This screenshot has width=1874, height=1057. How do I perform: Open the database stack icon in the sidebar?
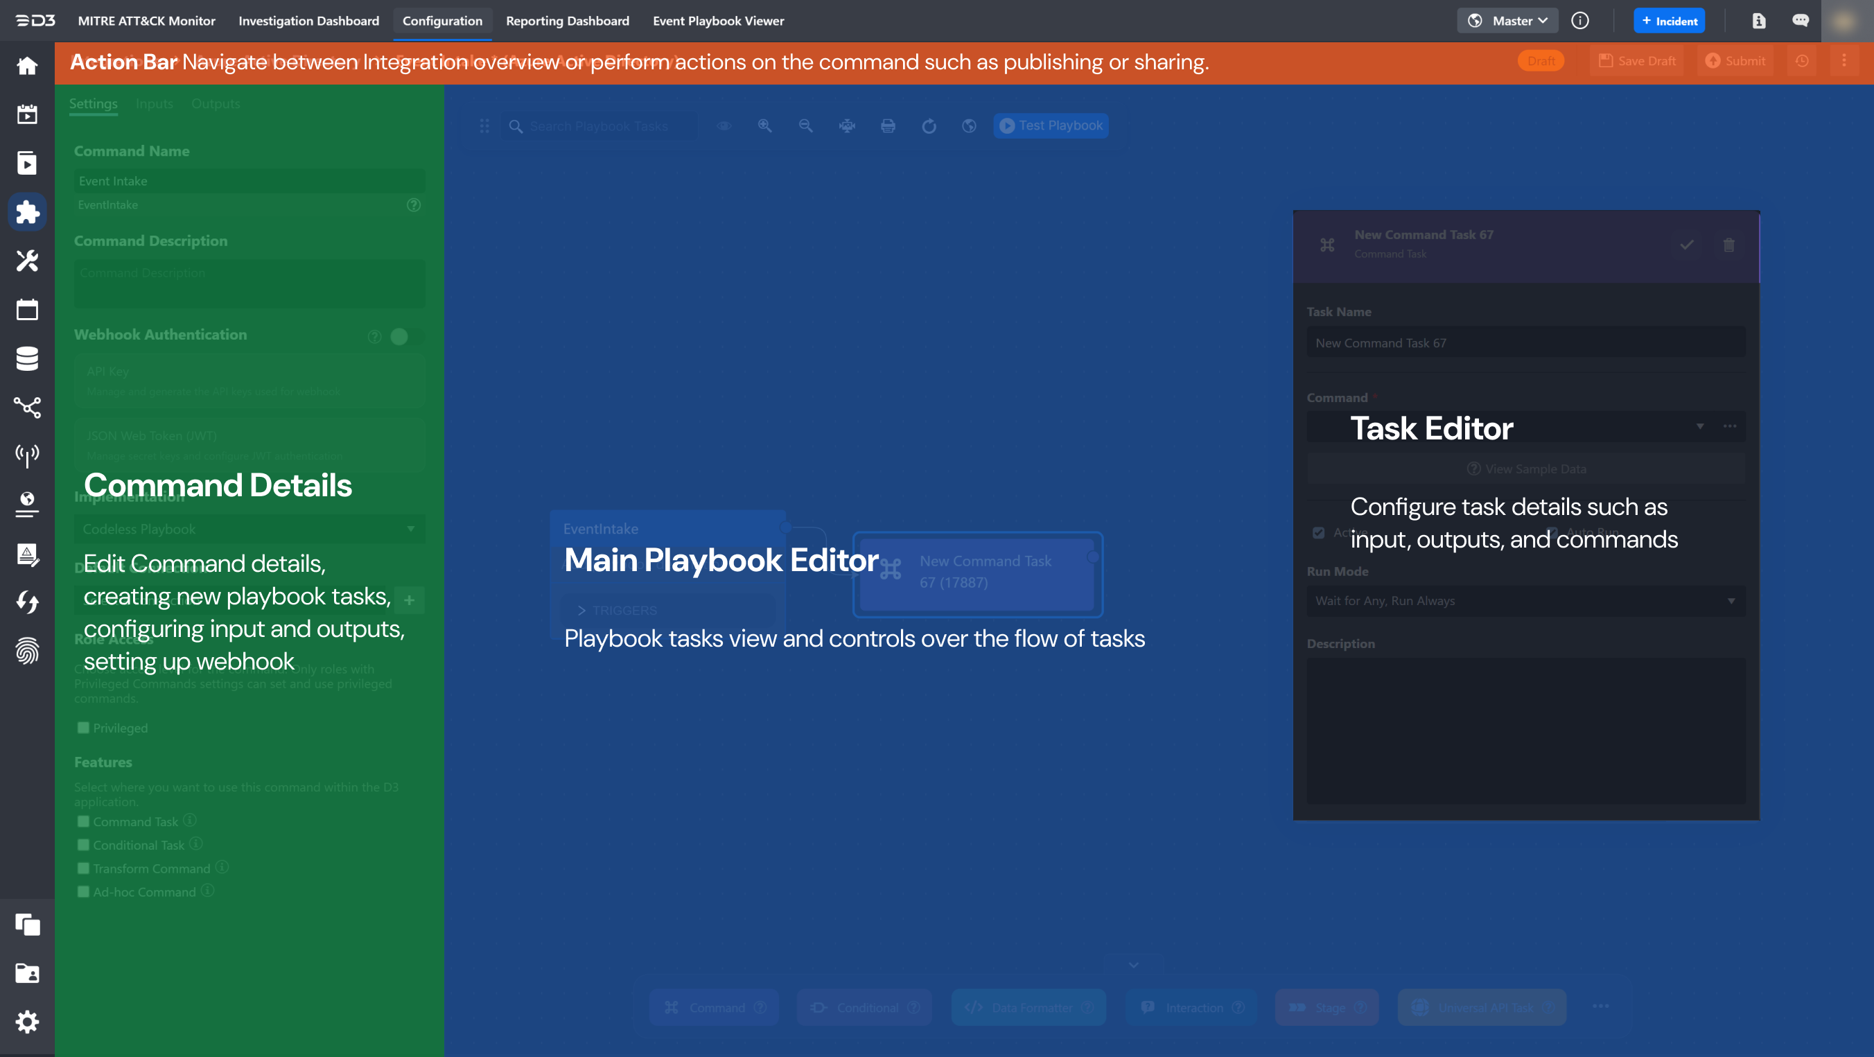coord(27,358)
